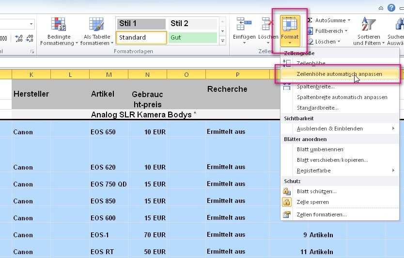Open Als Tabelle formatieren gallery
This screenshot has height=258, width=404.
(96, 31)
